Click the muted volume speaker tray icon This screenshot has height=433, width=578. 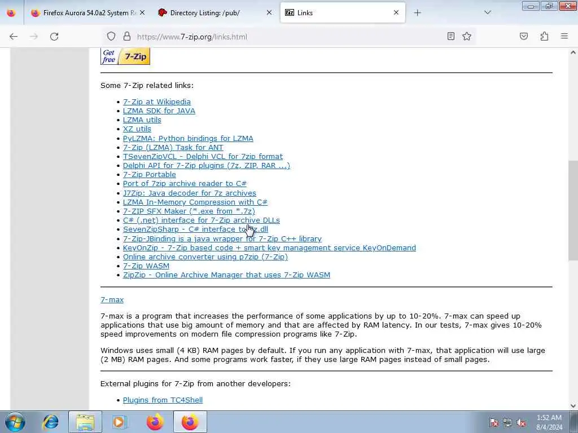521,423
